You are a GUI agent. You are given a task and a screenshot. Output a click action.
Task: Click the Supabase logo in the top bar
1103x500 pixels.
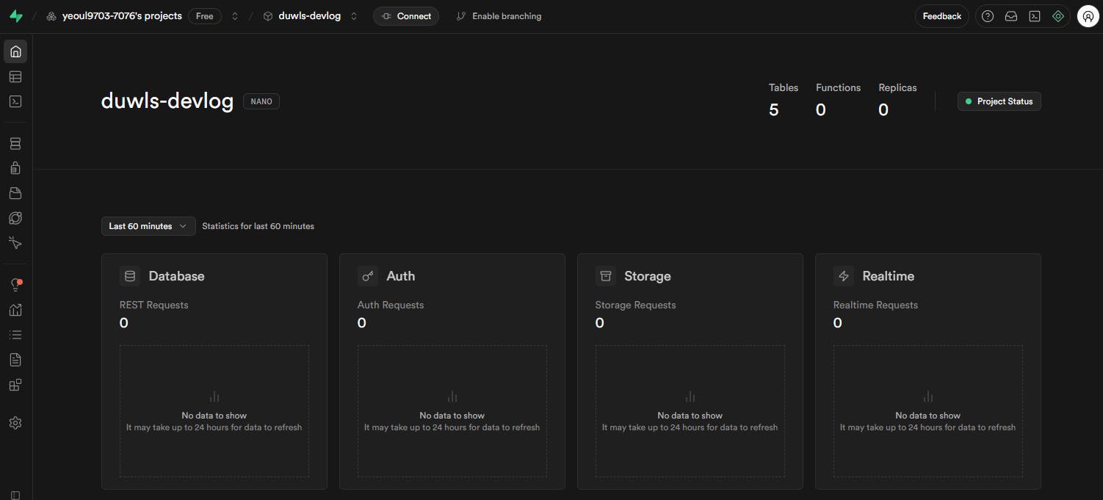pos(15,16)
